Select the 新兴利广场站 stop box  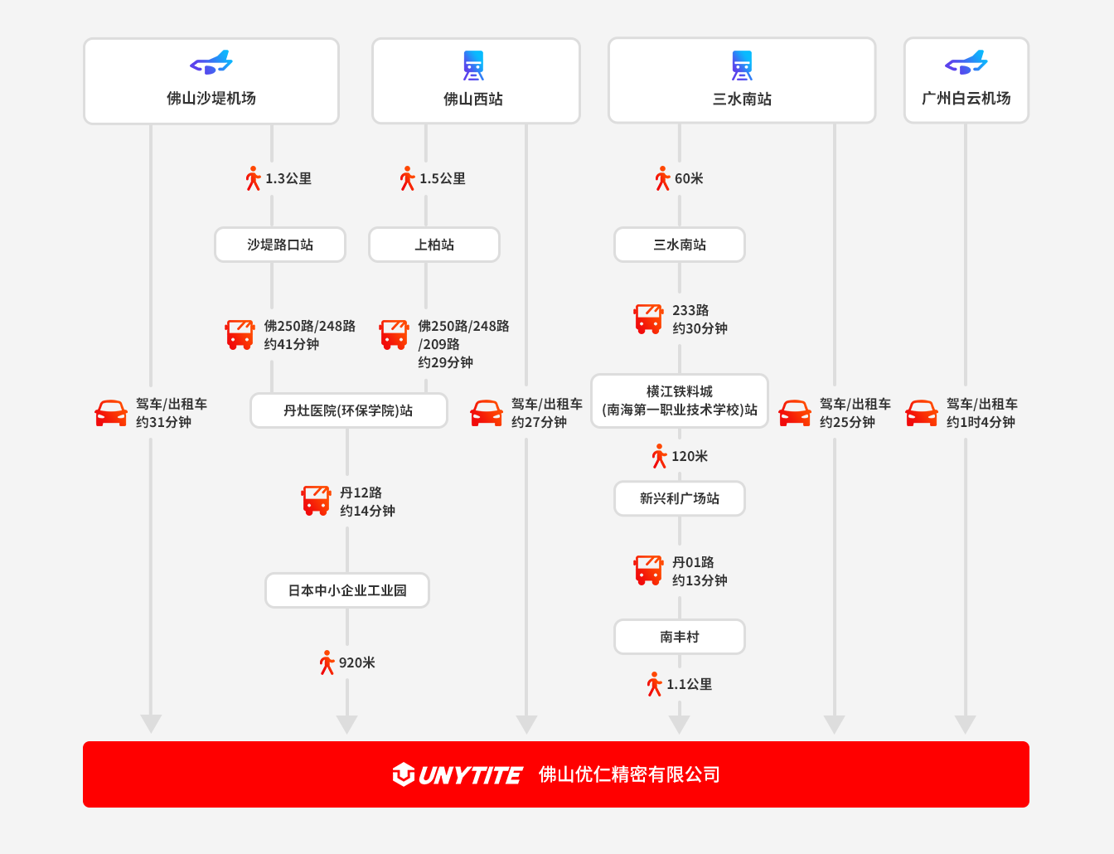[680, 498]
